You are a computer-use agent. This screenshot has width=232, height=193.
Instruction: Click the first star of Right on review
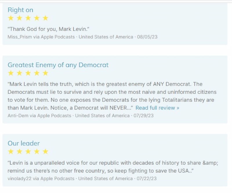11,18
